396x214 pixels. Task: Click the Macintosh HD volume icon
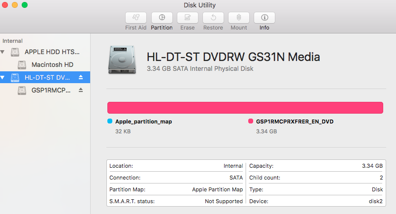[x=22, y=65]
